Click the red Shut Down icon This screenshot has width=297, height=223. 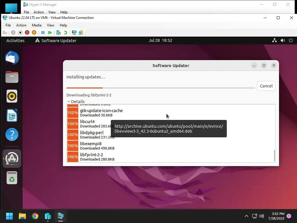point(27,33)
